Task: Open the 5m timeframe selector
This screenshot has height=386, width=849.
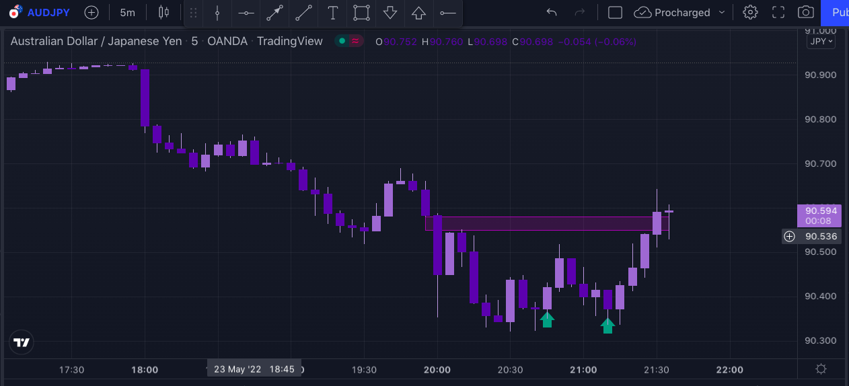Action: pos(127,12)
